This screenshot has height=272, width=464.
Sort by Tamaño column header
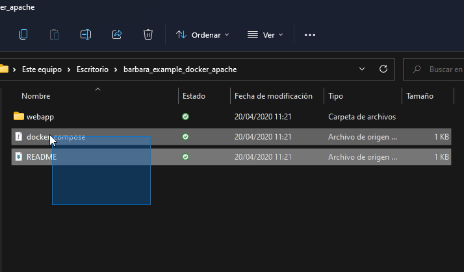420,96
